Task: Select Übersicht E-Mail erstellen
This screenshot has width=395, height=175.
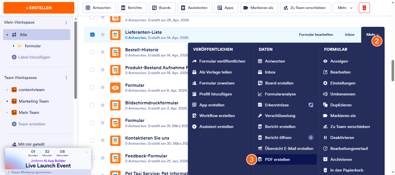Action: tap(286, 148)
